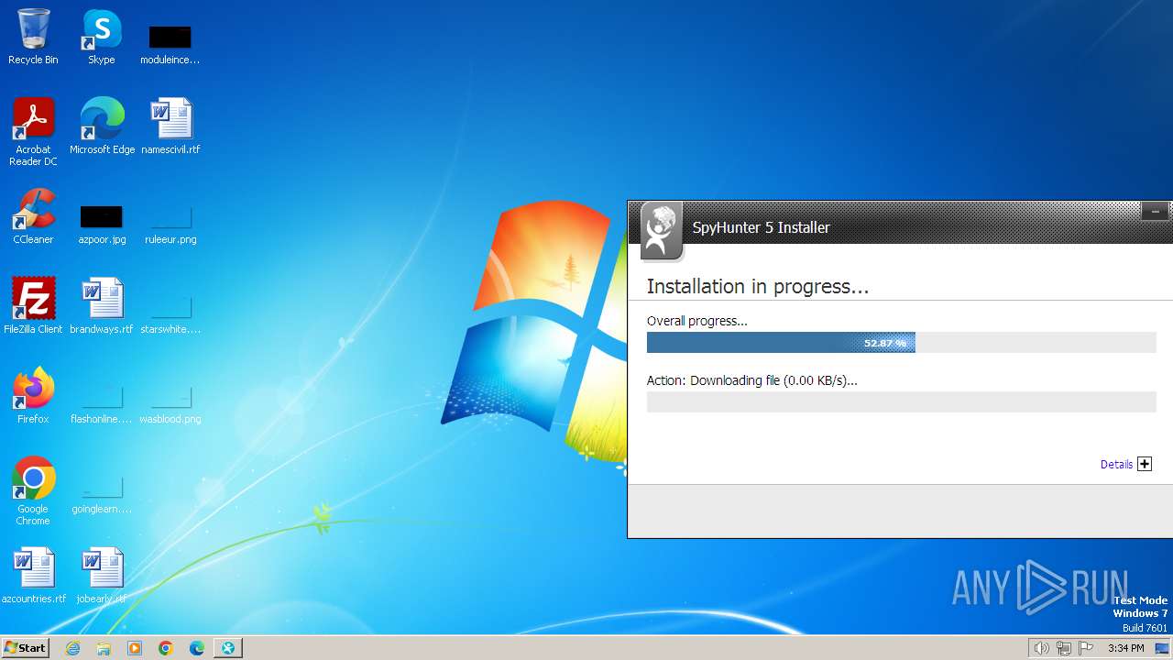Click the 'Action: Downloading file' status text
This screenshot has width=1173, height=660.
[x=752, y=380]
